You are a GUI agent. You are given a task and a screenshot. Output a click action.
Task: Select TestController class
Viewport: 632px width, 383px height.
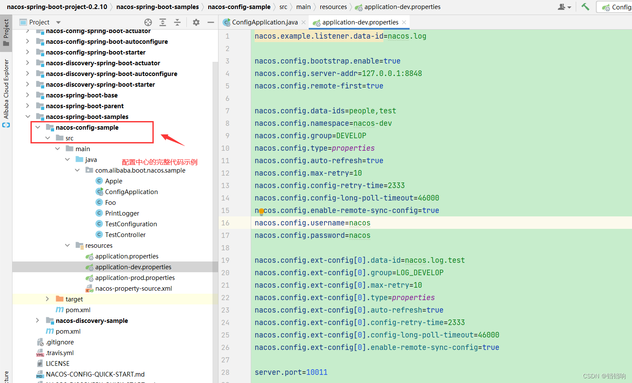point(121,235)
